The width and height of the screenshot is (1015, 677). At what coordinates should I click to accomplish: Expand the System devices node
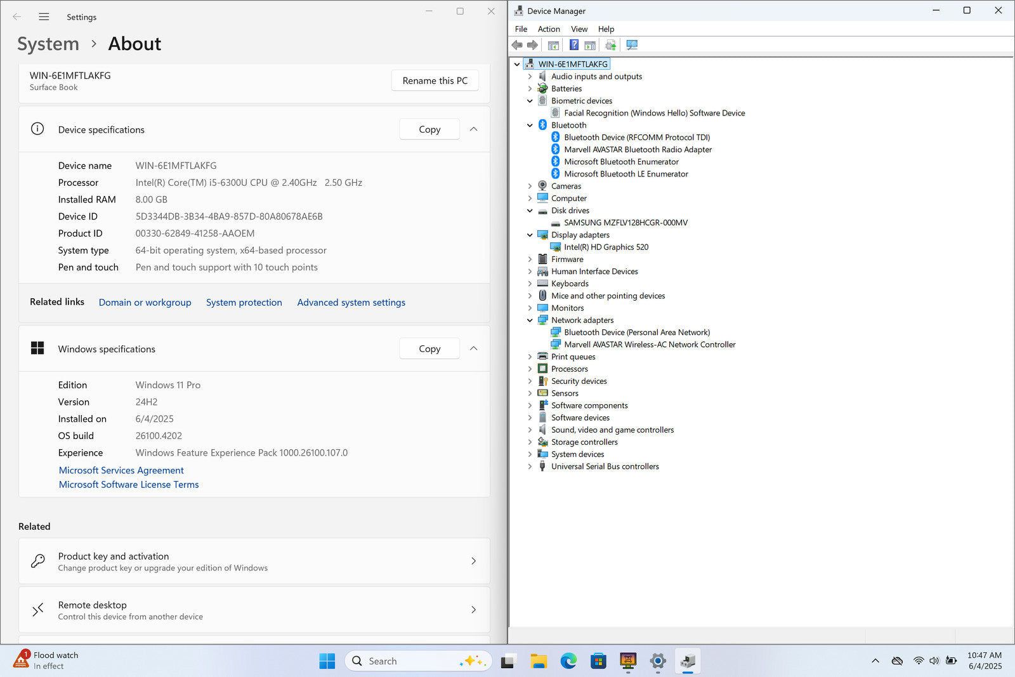click(x=530, y=454)
